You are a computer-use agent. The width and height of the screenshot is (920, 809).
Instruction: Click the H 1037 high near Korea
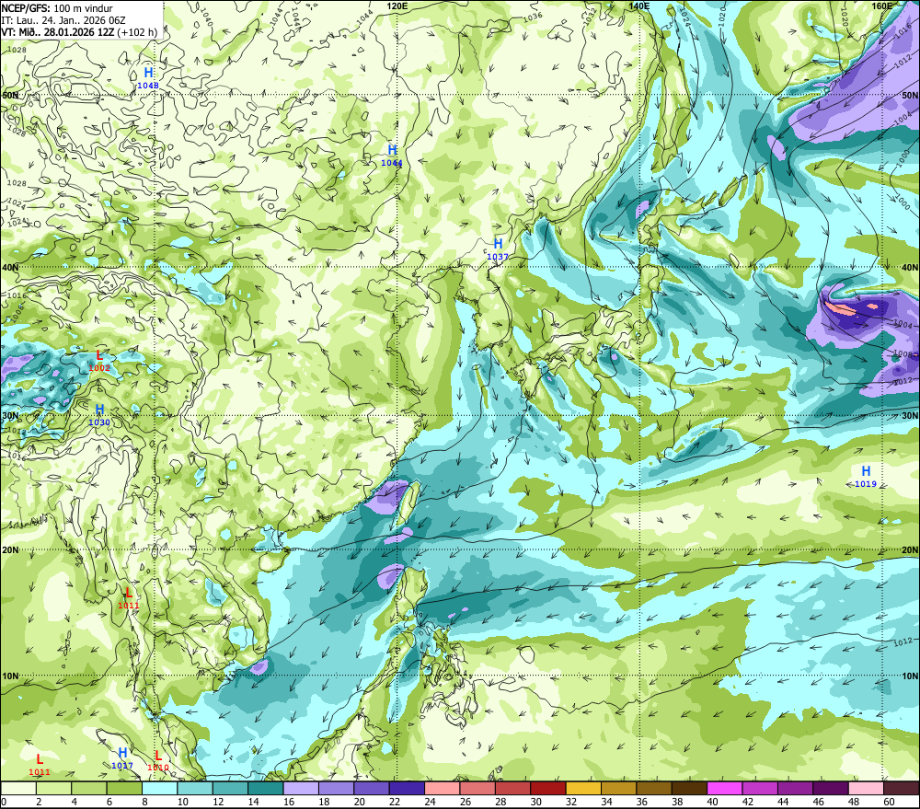498,248
